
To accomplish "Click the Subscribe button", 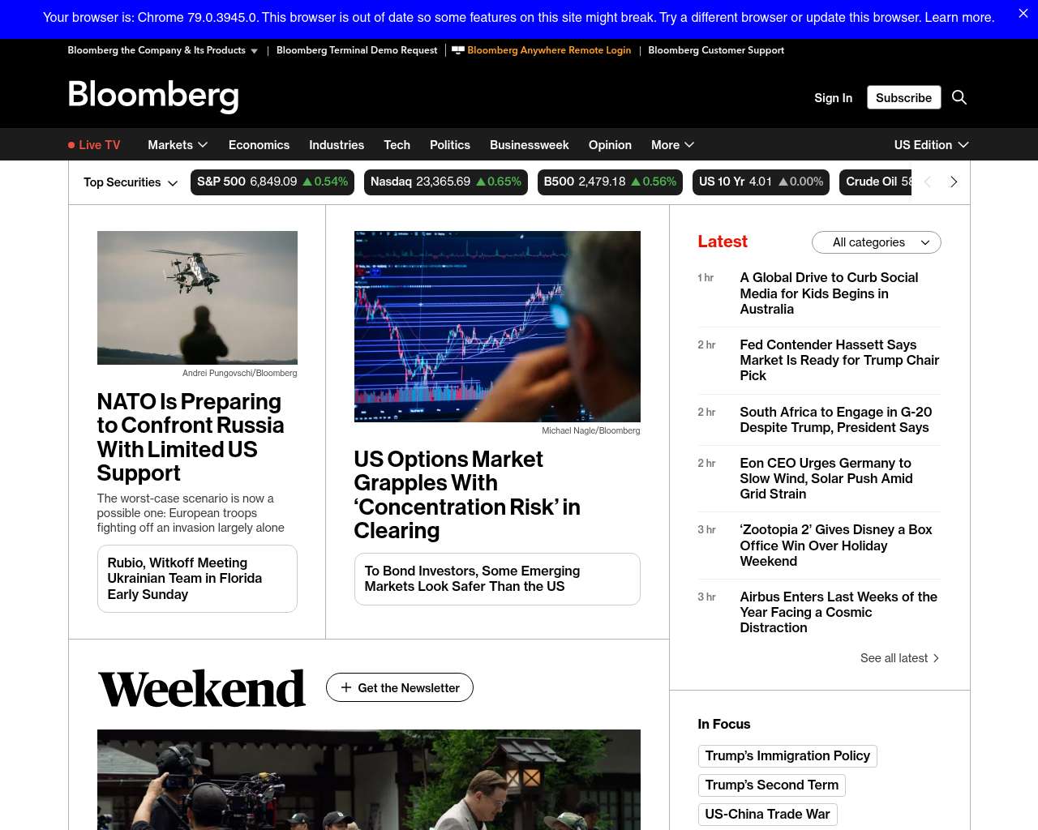I will tap(903, 97).
